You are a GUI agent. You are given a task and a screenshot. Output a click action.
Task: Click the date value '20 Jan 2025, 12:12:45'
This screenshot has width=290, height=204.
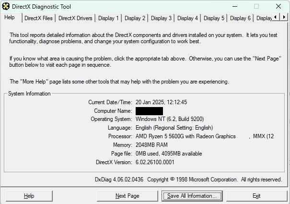tap(161, 102)
